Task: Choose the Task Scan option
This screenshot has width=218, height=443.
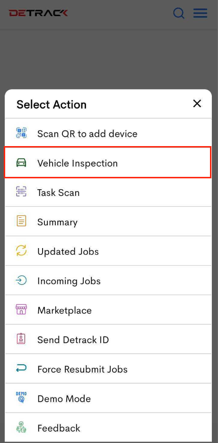Action: click(x=108, y=192)
